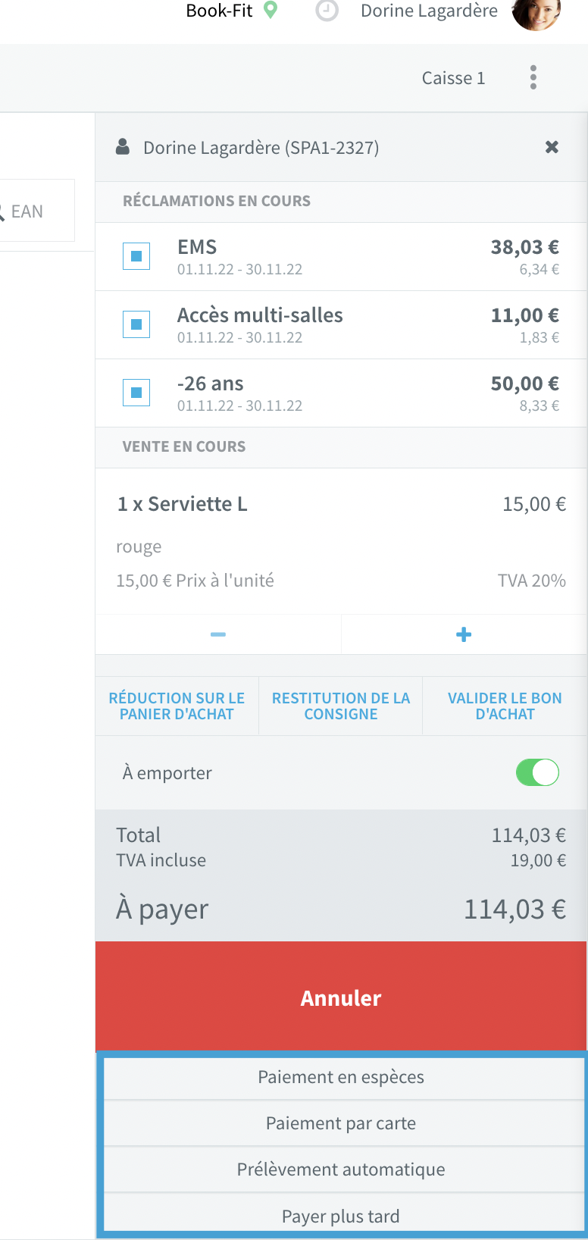Viewport: 588px width, 1240px height.
Task: Choose Paiement en espèces
Action: (341, 1077)
